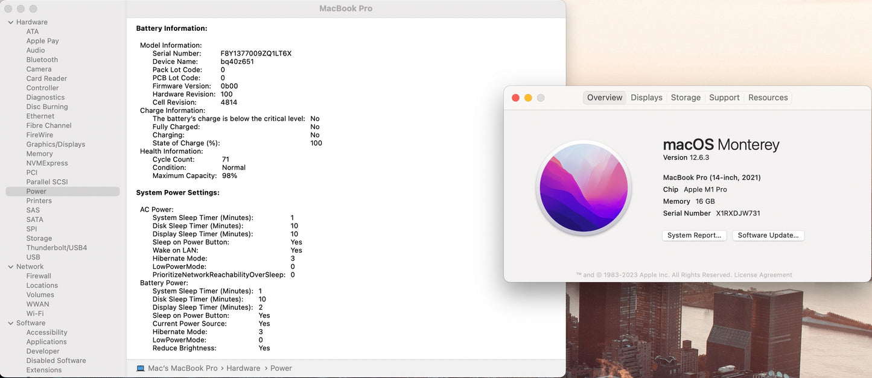Open the License Agreement link

(x=763, y=275)
